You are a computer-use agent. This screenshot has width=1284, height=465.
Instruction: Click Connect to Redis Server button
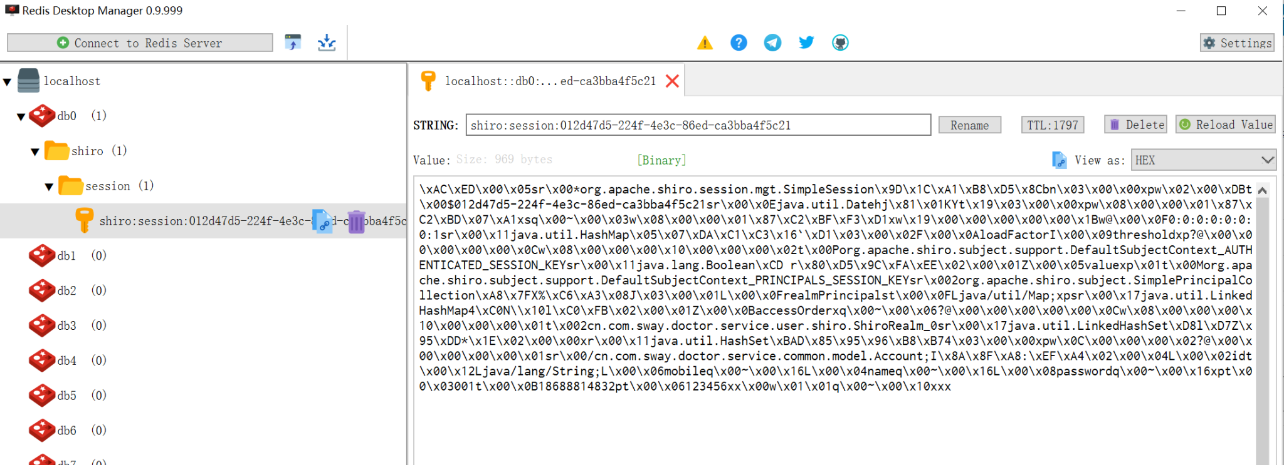(x=140, y=43)
